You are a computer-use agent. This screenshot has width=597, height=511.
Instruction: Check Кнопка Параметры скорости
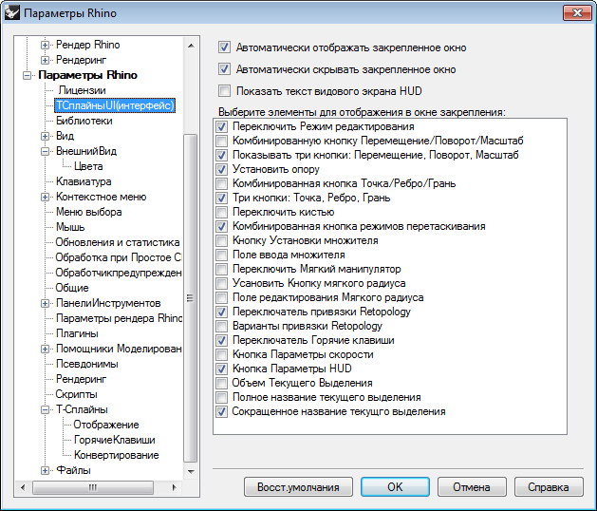[221, 354]
